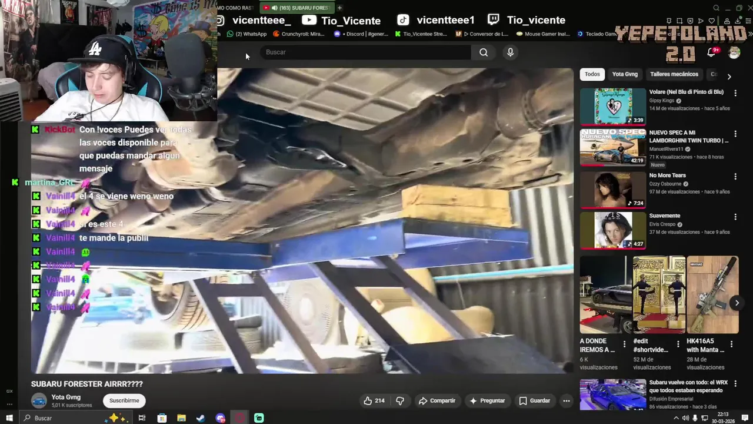The width and height of the screenshot is (753, 424).
Task: Open Microsoft Store from taskbar
Action: pos(162,418)
